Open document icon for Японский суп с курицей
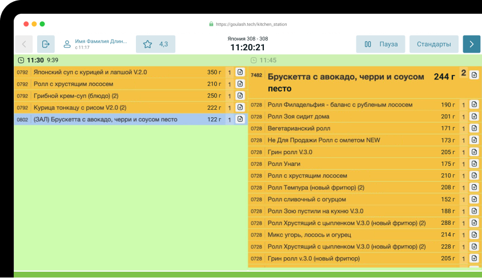This screenshot has height=278, width=482. (x=240, y=72)
